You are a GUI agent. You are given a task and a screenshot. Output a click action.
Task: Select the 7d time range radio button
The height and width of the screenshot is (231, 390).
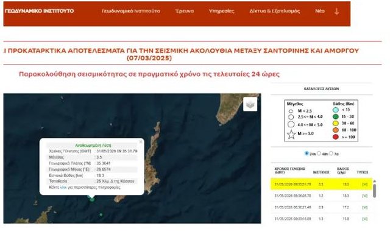click(x=331, y=154)
